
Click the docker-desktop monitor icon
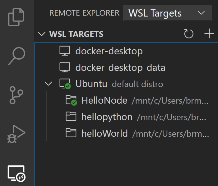(x=65, y=51)
